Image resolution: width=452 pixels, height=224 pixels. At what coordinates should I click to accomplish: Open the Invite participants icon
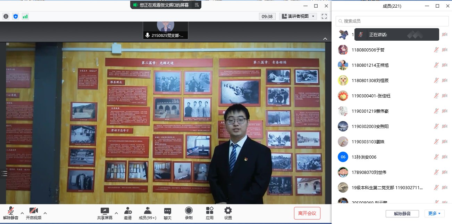(x=128, y=213)
